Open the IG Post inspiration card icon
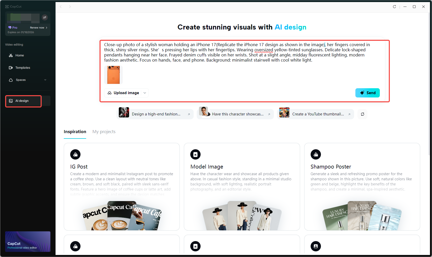Screen dimensions: 432x257 tap(75, 154)
